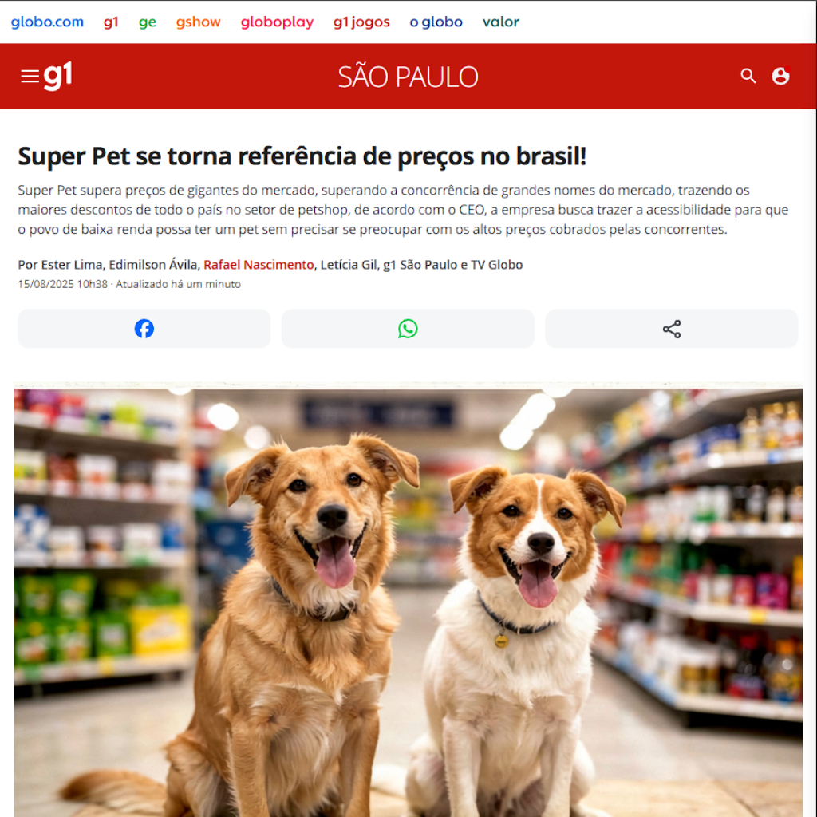Open g1 link in top navigation
The width and height of the screenshot is (817, 817).
tap(111, 22)
